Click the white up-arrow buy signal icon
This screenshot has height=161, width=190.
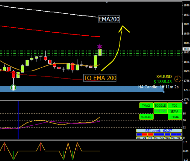tap(13, 88)
